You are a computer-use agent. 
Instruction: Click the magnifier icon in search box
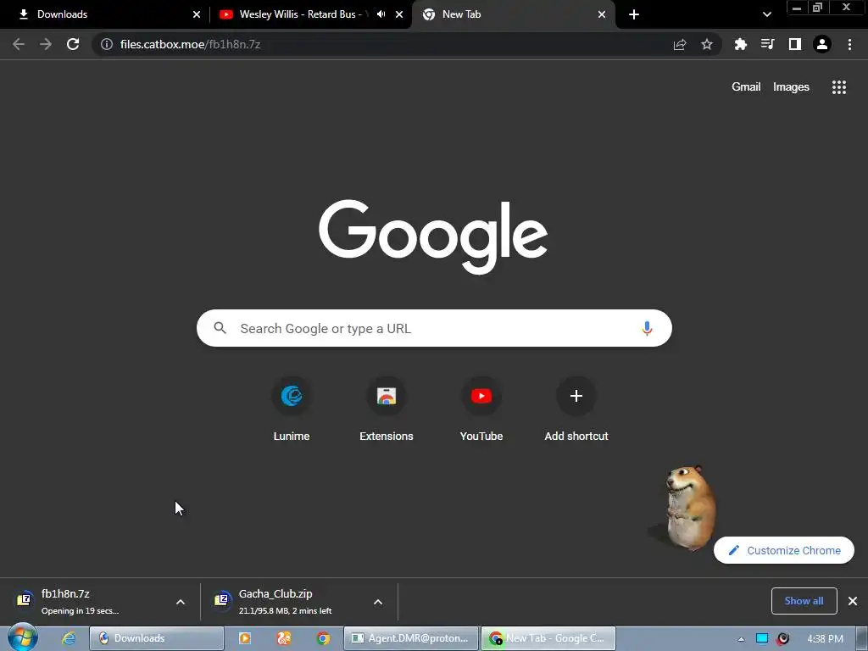(x=220, y=328)
